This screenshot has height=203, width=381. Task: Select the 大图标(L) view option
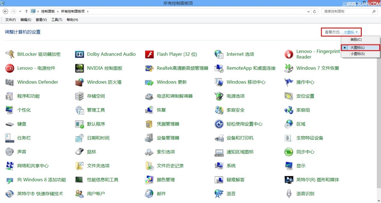(360, 48)
